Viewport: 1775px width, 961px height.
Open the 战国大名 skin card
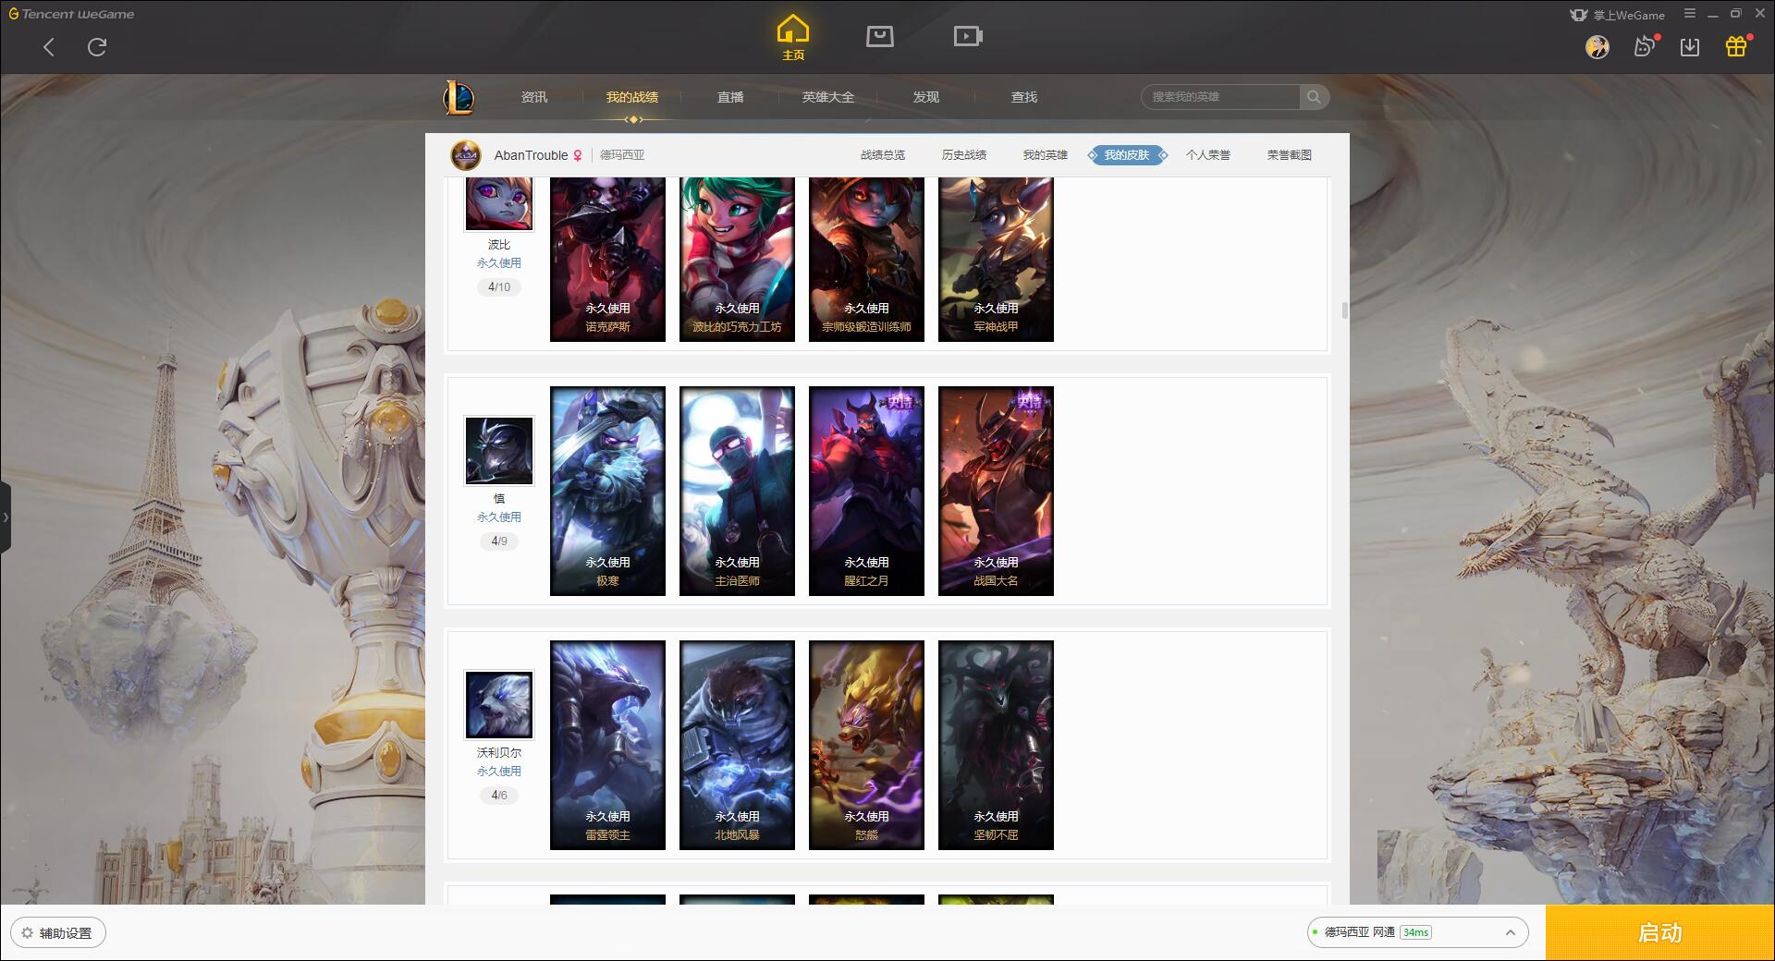pos(996,491)
